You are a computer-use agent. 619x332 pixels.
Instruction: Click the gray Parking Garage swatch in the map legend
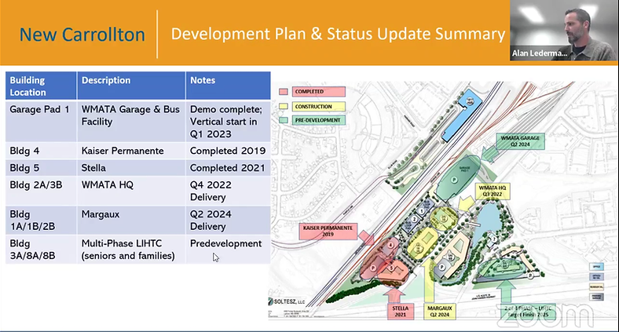click(x=596, y=297)
